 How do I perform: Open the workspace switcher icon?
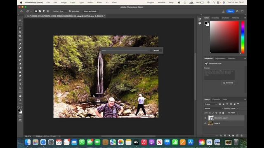(x=242, y=11)
